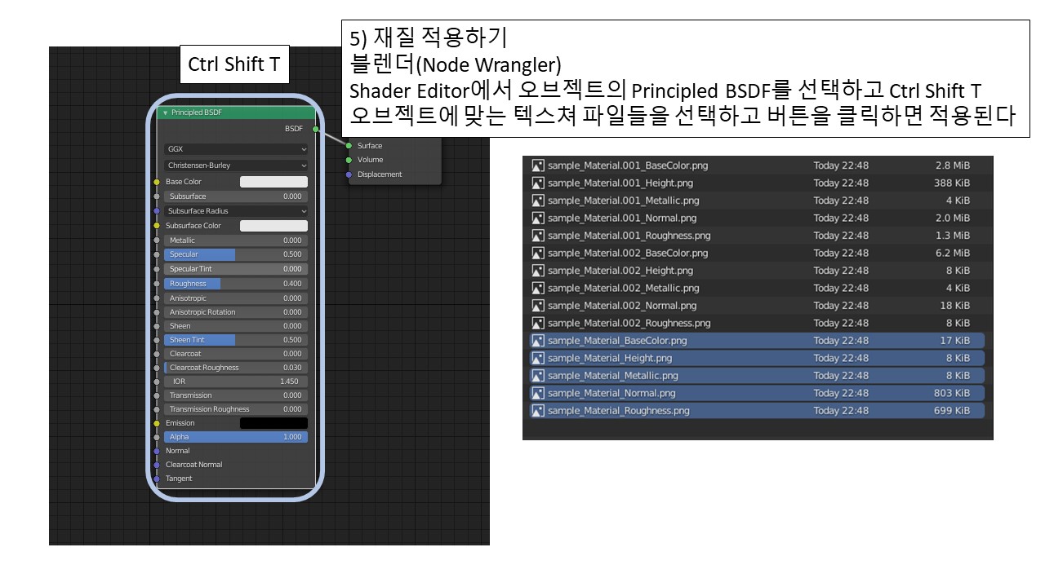The image size is (1045, 587).
Task: Click the Anisotropic value field
Action: pyautogui.click(x=236, y=298)
